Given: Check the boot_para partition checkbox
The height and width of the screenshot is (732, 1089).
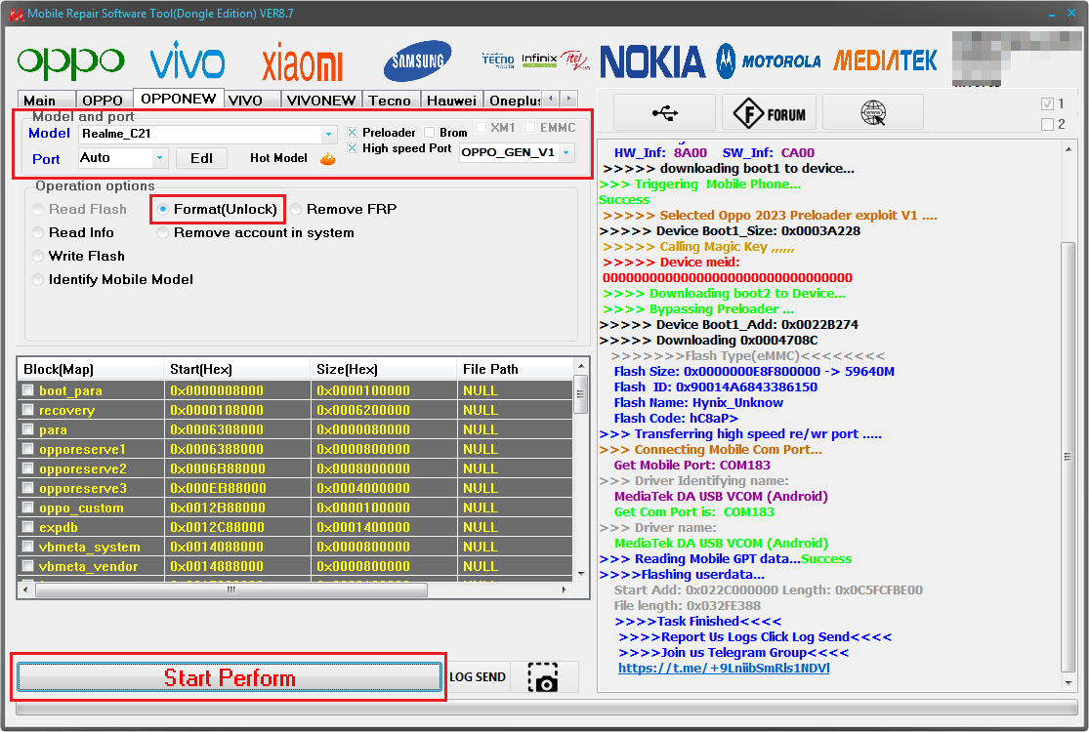Looking at the screenshot, I should (27, 390).
